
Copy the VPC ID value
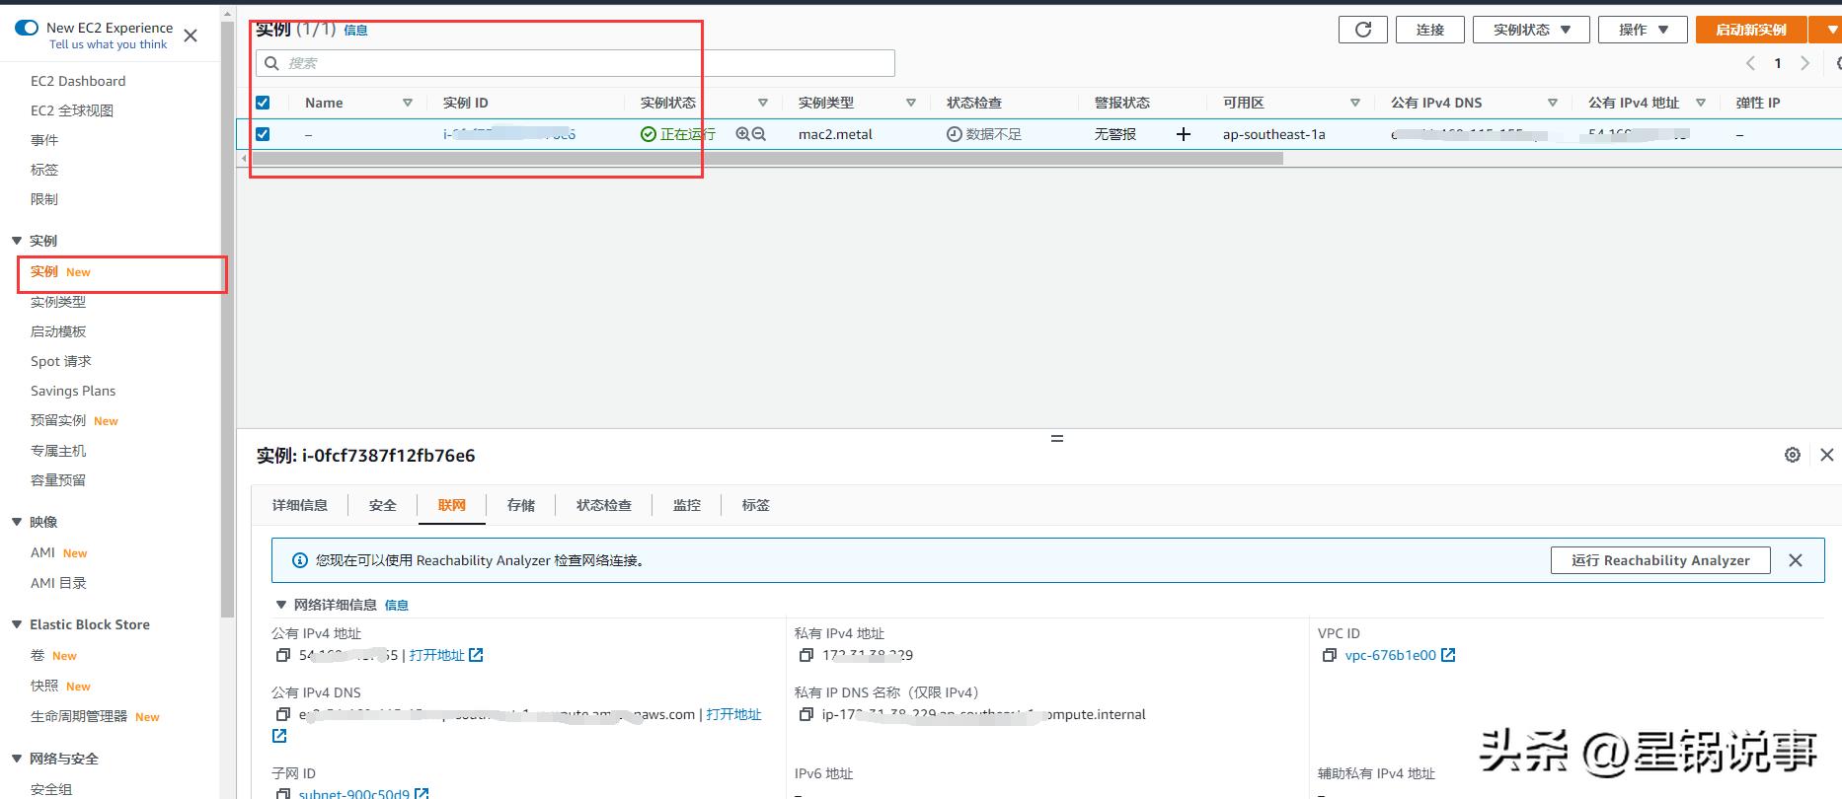tap(1330, 655)
